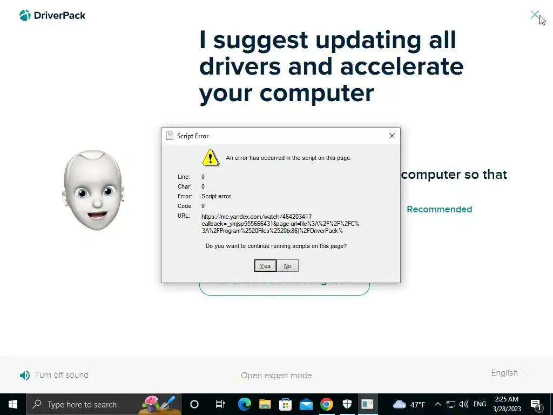
Task: Click the "I suggest updating all drivers" heading
Action: click(x=332, y=66)
